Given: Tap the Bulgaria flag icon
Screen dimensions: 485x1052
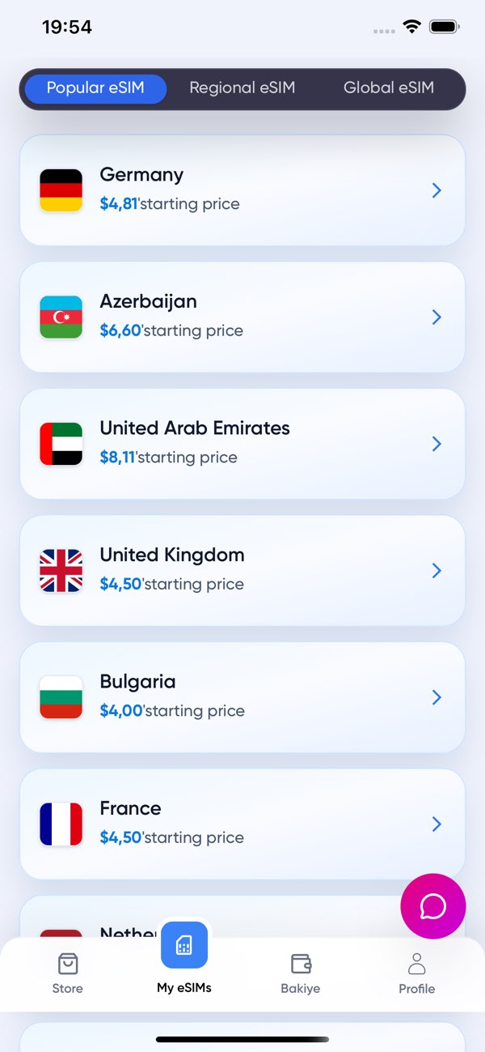Looking at the screenshot, I should 61,697.
